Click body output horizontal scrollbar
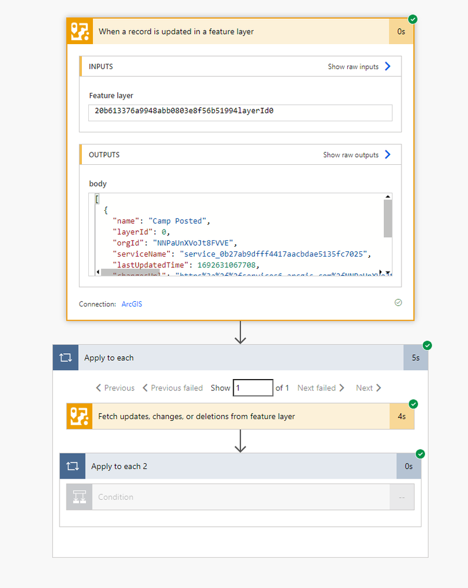Screen dimensions: 468x588 (x=130, y=273)
